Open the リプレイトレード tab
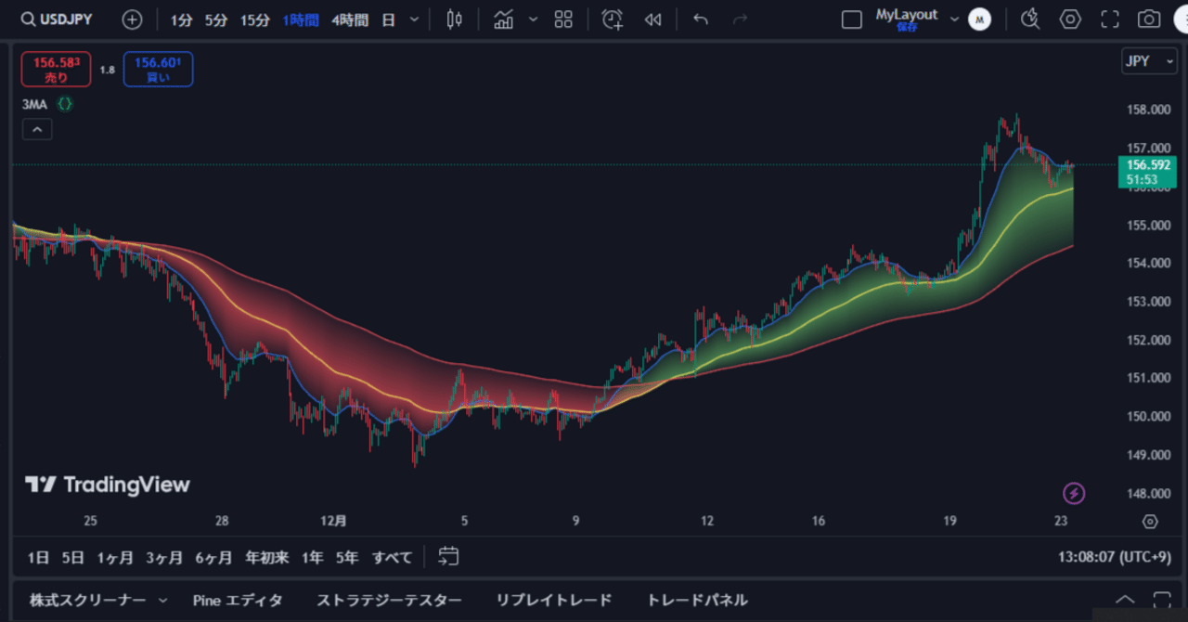1188x622 pixels. pos(554,600)
